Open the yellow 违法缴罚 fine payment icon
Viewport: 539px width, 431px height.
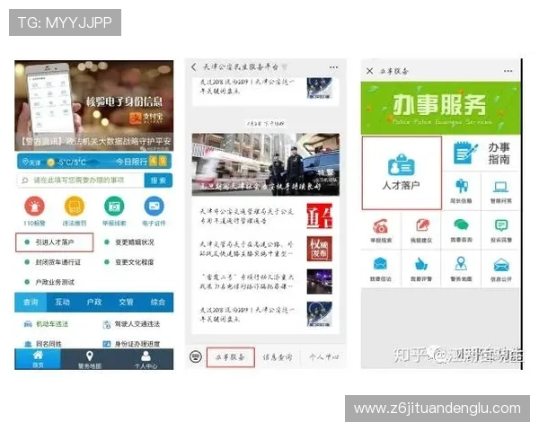coord(75,206)
